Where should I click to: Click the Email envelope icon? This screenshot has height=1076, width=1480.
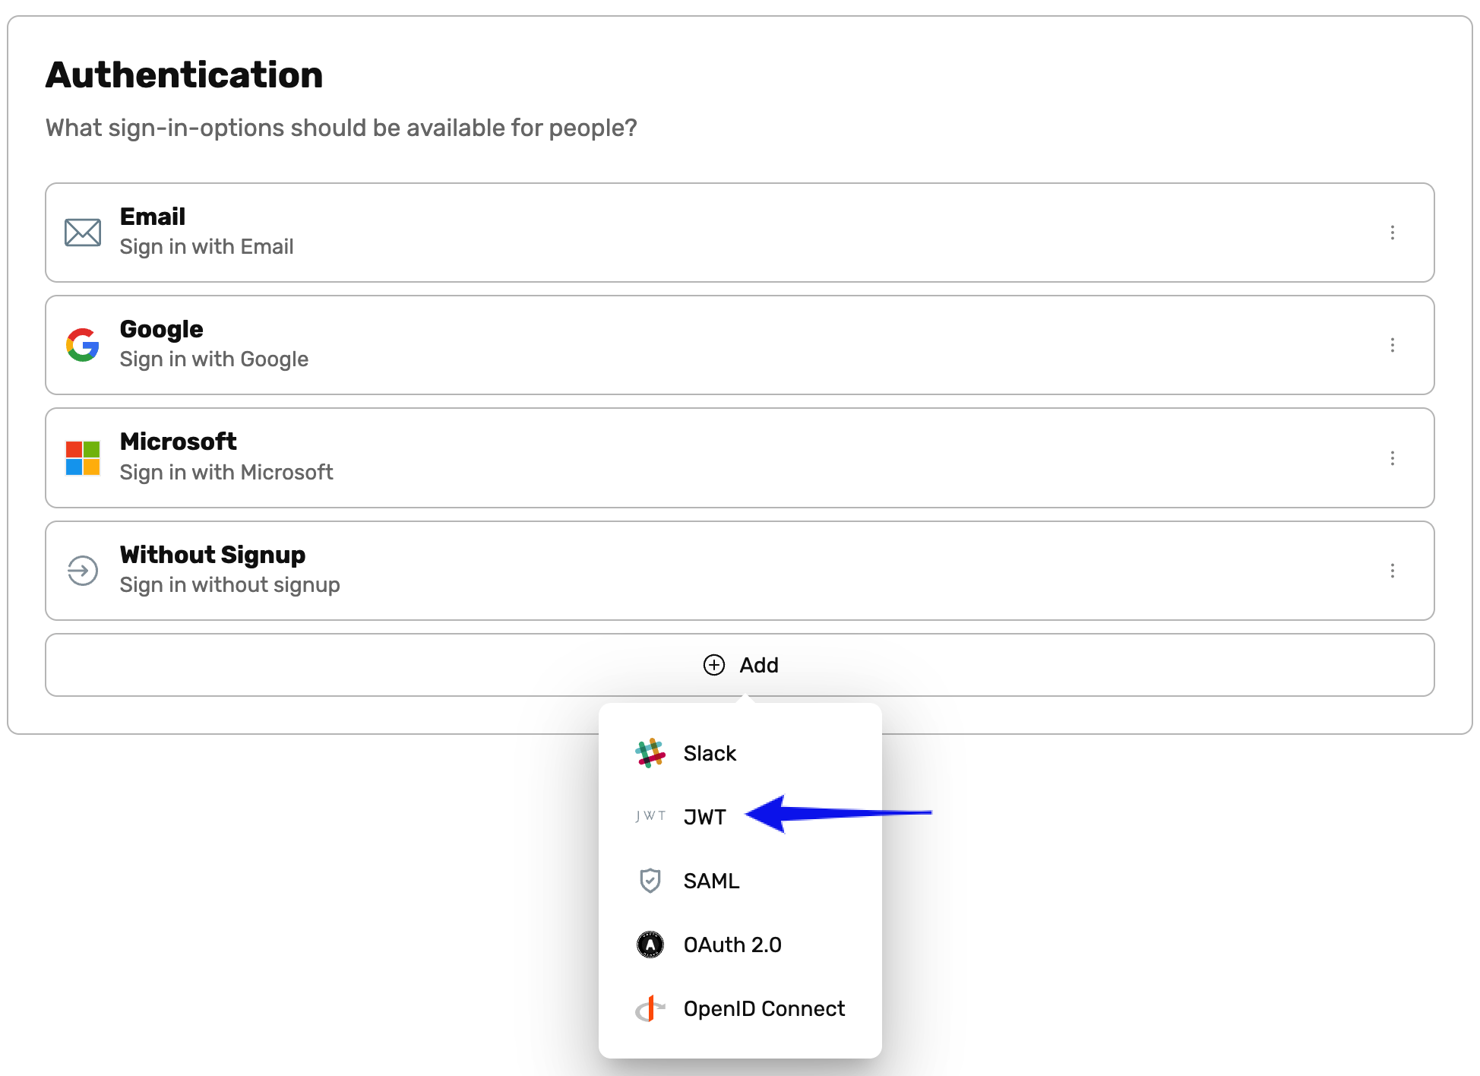coord(82,232)
